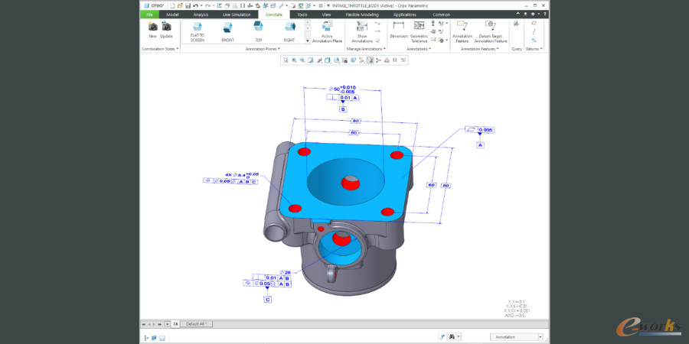Switch to the Model tab
The width and height of the screenshot is (689, 344).
[172, 15]
